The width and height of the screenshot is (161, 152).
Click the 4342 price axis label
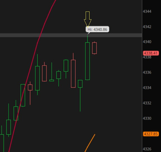click(x=147, y=27)
